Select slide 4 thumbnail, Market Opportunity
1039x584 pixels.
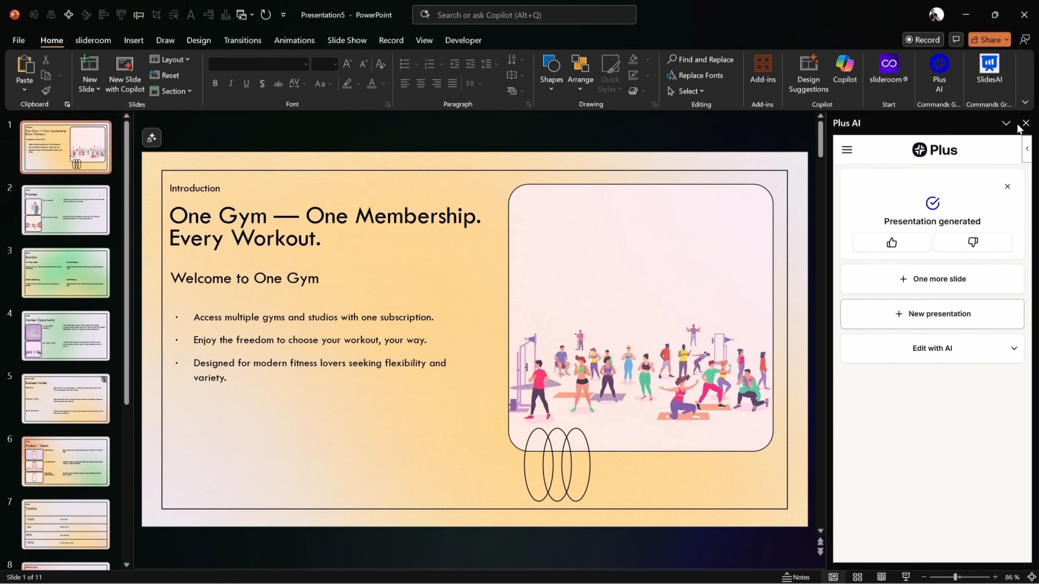coord(66,336)
